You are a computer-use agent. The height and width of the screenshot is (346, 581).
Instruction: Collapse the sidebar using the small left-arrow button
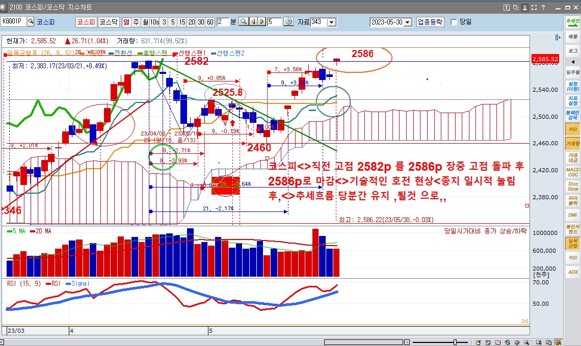point(573,62)
